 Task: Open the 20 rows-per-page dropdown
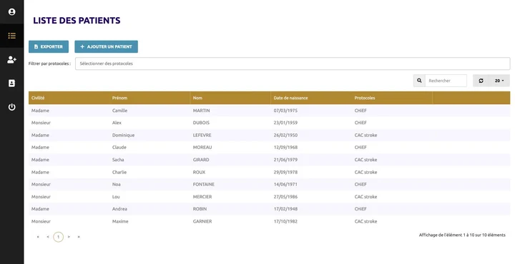pyautogui.click(x=499, y=81)
